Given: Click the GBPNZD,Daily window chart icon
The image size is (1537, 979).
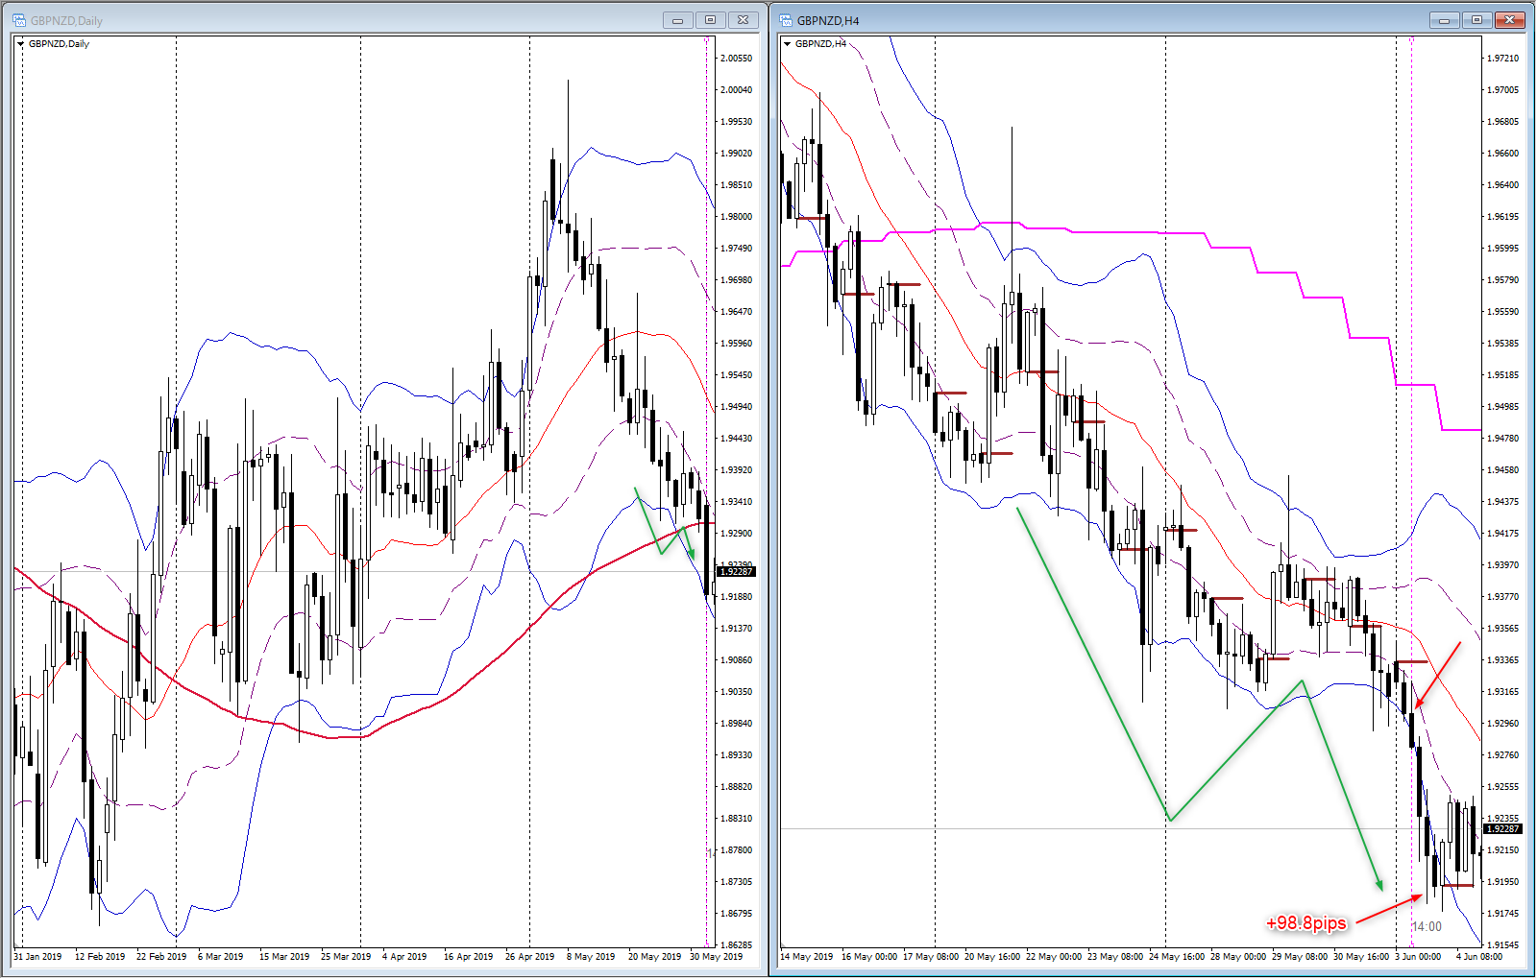Looking at the screenshot, I should (18, 20).
